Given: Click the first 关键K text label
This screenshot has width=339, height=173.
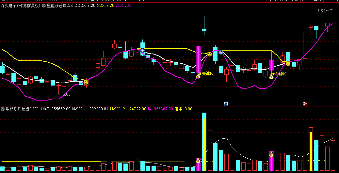Looking at the screenshot, I should (207, 74).
